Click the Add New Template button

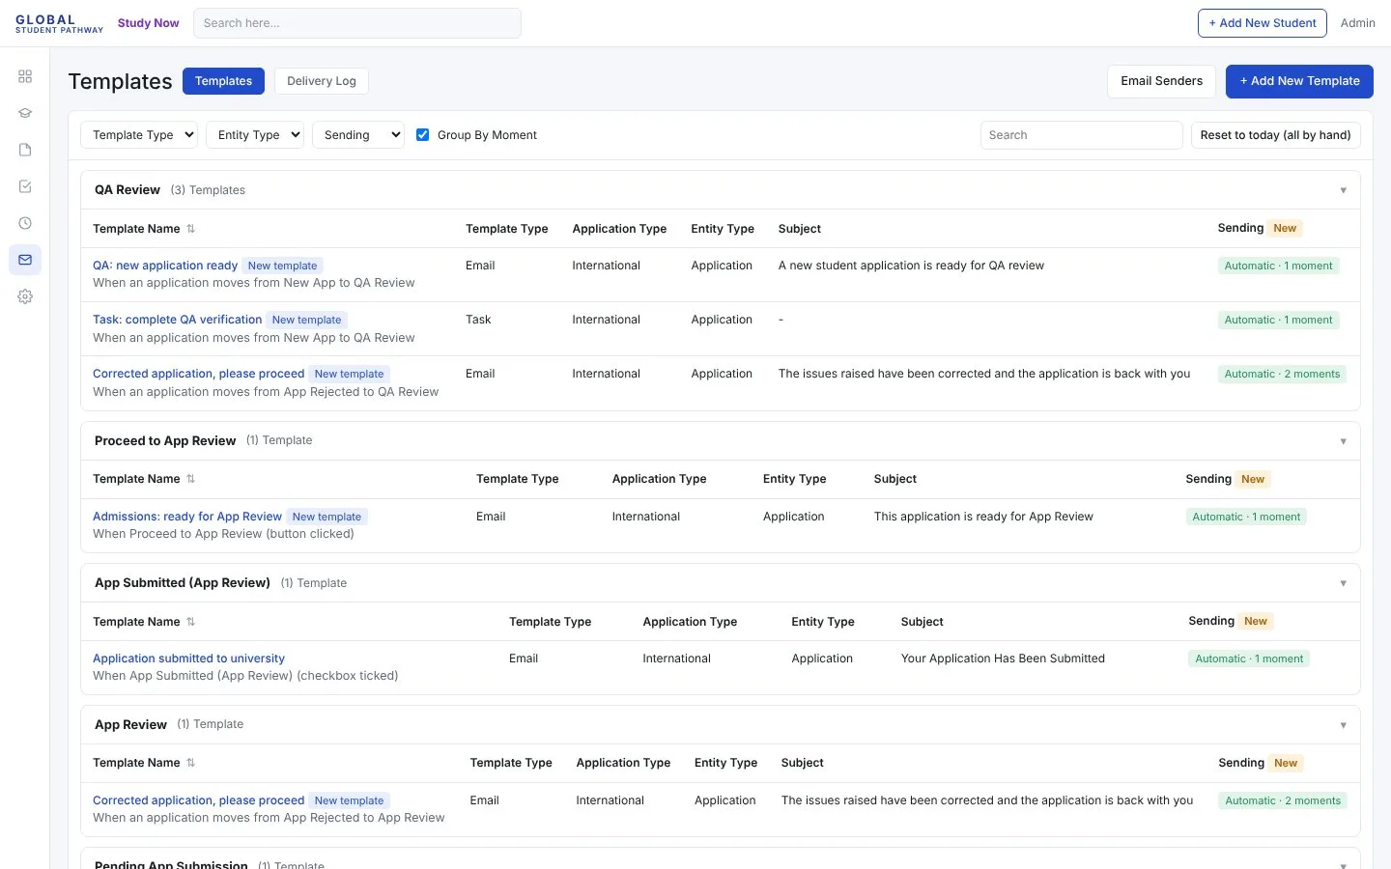(x=1299, y=81)
